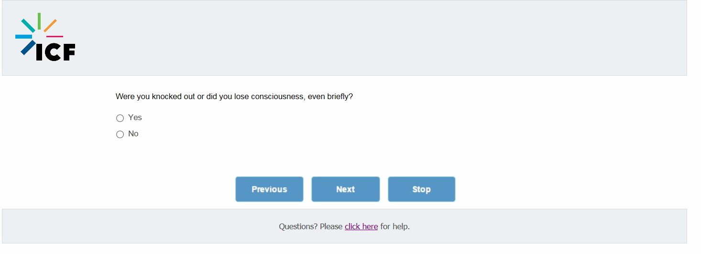Click the pink line in the ICF logo

click(x=55, y=37)
